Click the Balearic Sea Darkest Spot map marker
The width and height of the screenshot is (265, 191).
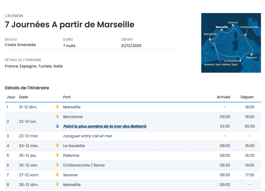(x=214, y=44)
